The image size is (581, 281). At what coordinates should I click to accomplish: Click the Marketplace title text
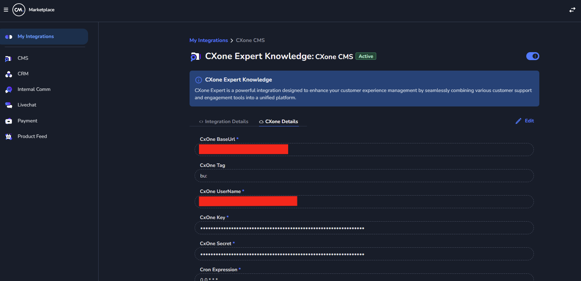tap(42, 10)
